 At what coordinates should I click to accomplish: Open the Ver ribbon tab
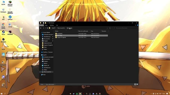tap(57, 25)
